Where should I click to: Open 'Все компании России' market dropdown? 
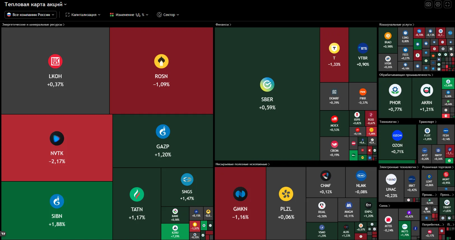click(31, 15)
